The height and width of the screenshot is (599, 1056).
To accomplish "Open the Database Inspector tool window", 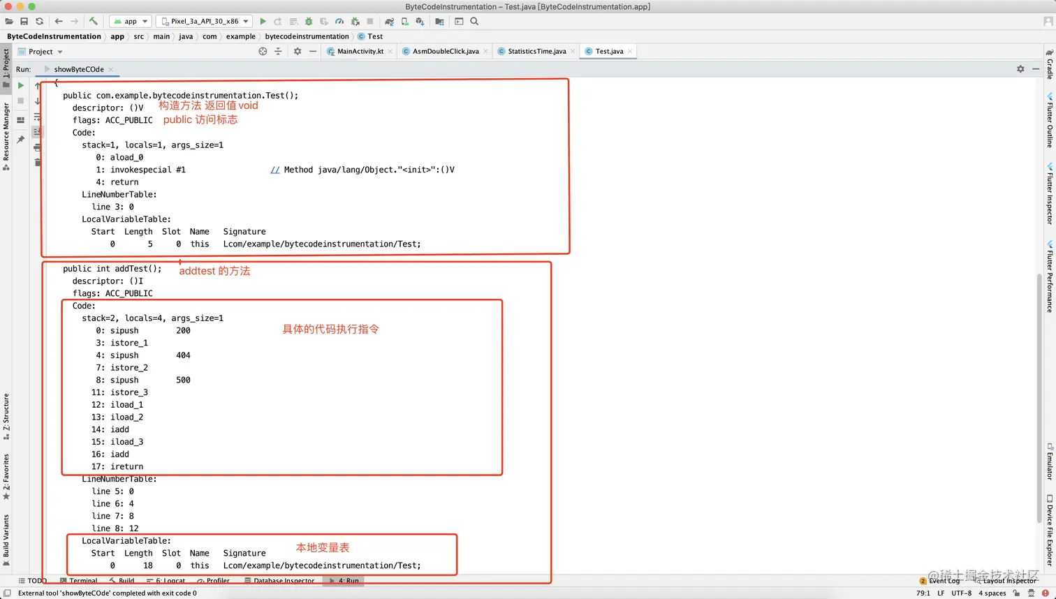I will (x=279, y=581).
